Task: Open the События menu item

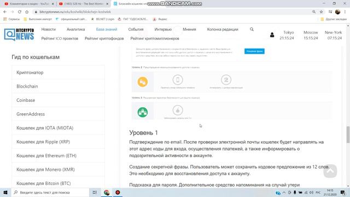Action: 136,29
